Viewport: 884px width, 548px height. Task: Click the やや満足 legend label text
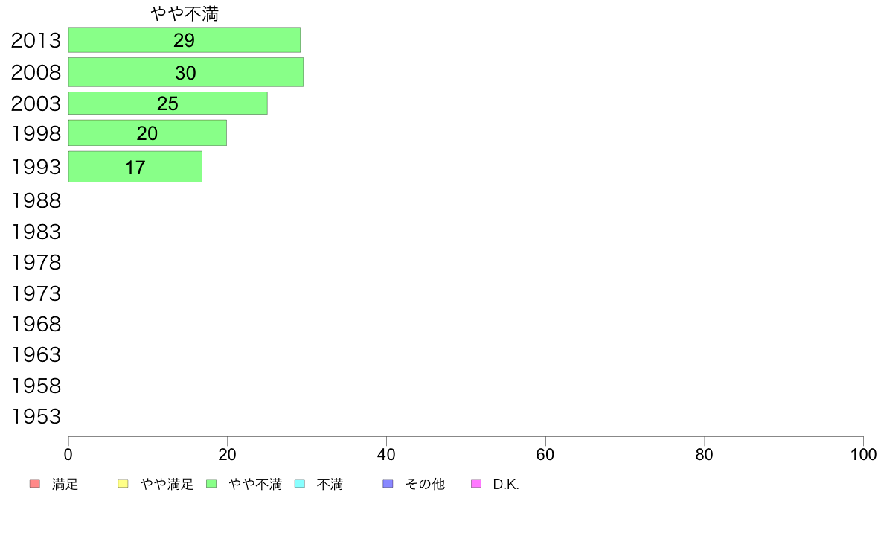167,484
